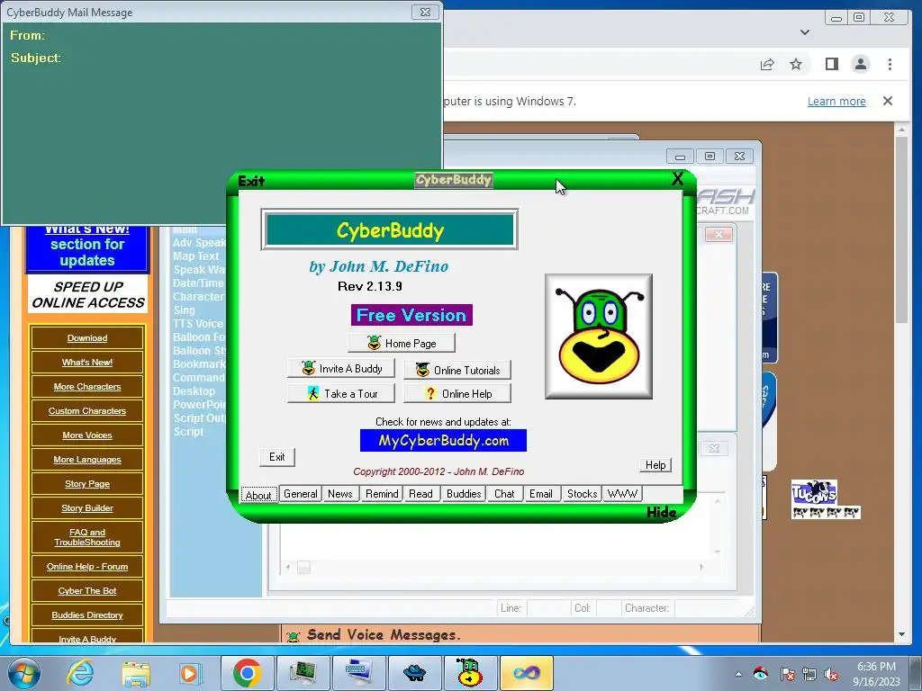Click Invite A Buddy button in CyberBuddy
922x691 pixels.
(x=341, y=369)
